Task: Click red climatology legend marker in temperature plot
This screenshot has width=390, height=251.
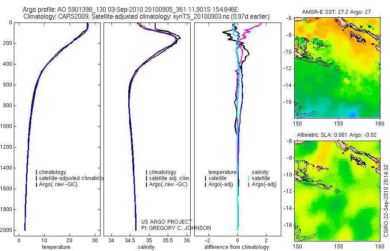Action: point(36,172)
